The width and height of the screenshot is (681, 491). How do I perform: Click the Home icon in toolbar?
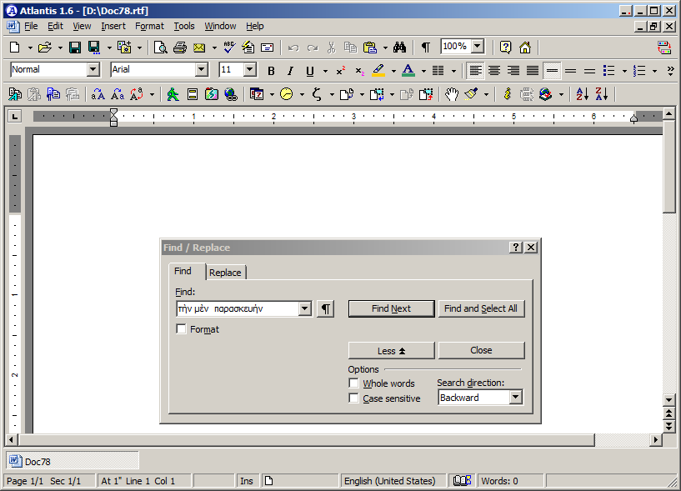[525, 48]
